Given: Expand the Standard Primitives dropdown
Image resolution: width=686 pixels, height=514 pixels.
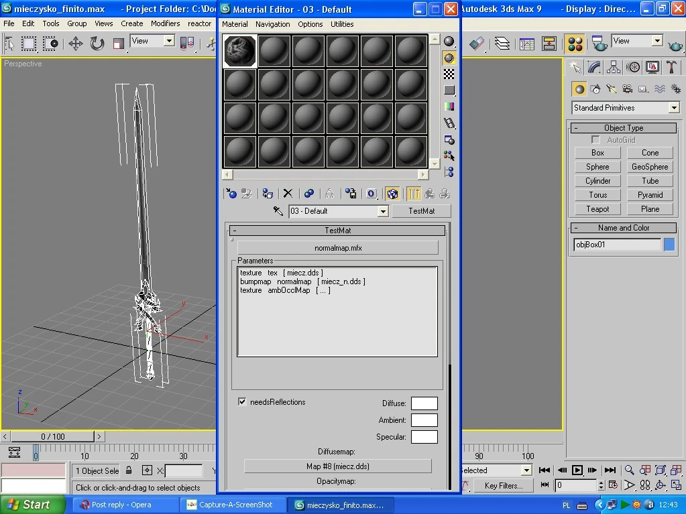Looking at the screenshot, I should coord(674,108).
